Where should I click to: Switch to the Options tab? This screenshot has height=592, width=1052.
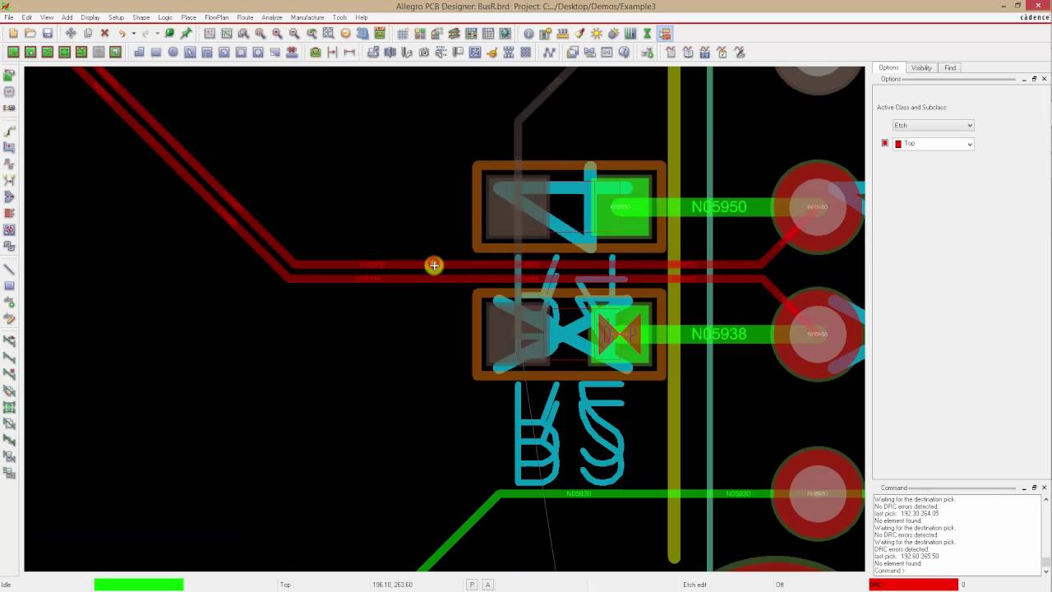pos(888,67)
